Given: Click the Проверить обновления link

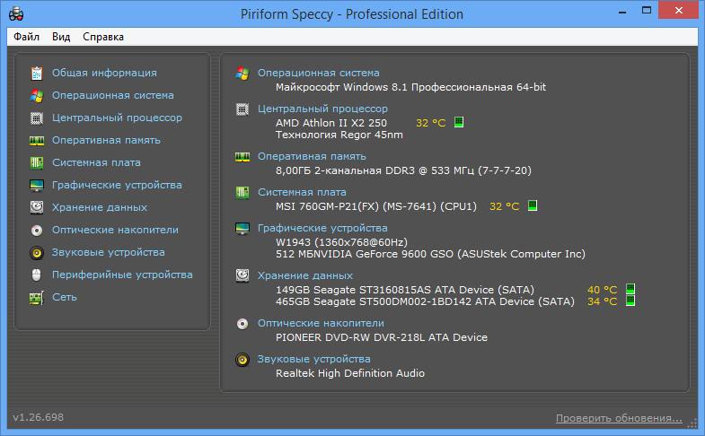Looking at the screenshot, I should [x=619, y=418].
